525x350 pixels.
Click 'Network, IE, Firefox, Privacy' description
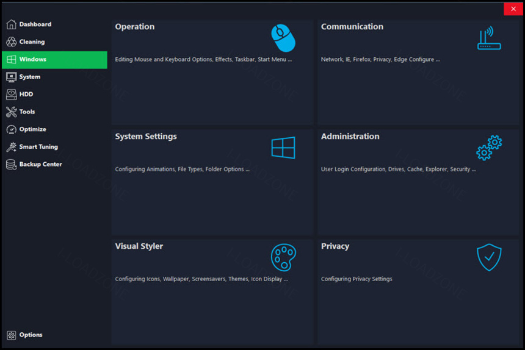point(380,60)
